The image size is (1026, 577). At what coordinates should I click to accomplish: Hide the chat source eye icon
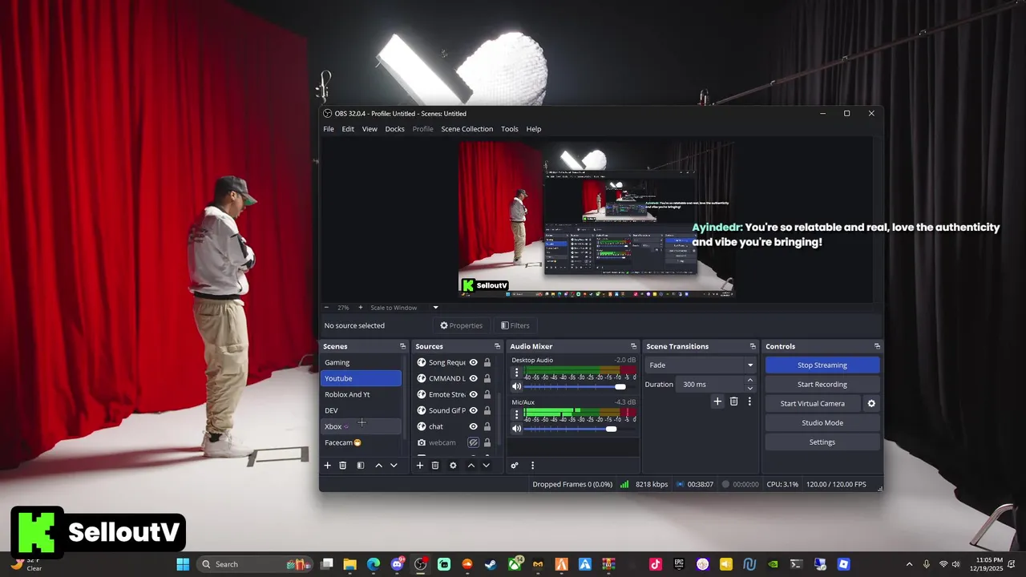tap(473, 426)
